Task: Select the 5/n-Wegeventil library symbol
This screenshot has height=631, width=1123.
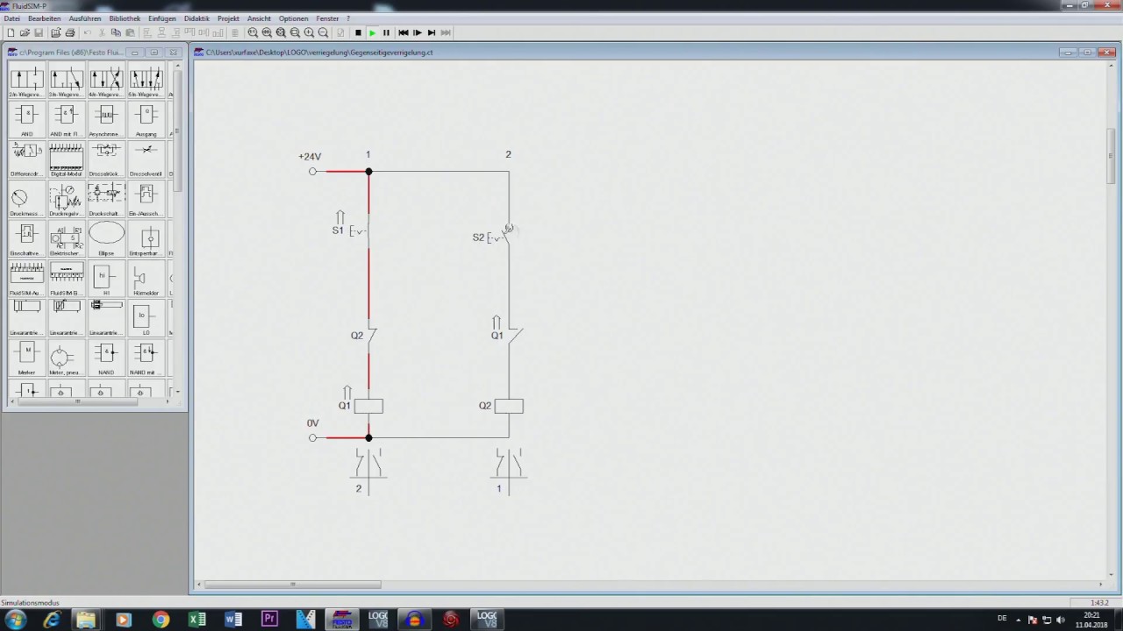Action: (146, 82)
